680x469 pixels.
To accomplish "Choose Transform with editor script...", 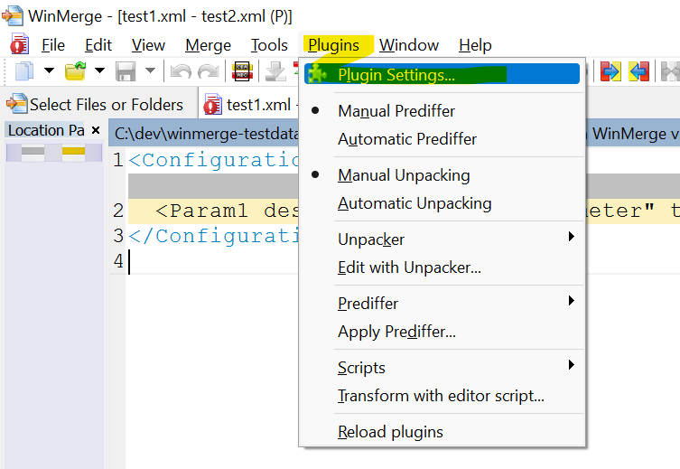I will 442,396.
